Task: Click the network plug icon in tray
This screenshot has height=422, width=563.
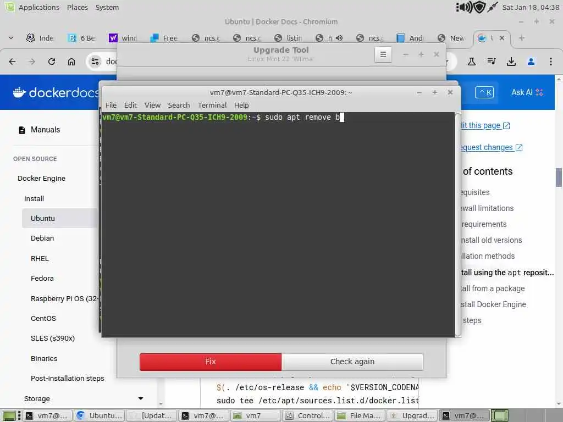Action: coord(493,7)
